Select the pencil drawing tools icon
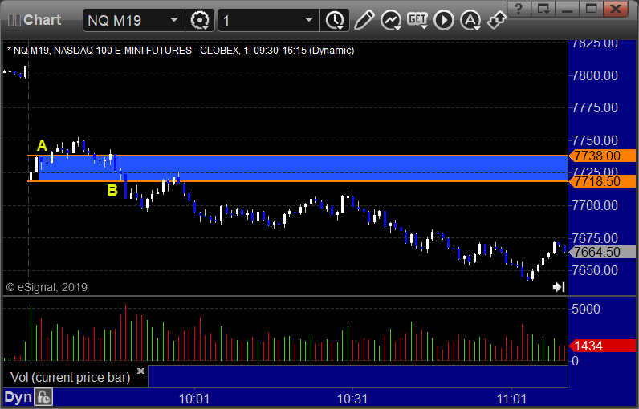The image size is (639, 409). coord(364,20)
